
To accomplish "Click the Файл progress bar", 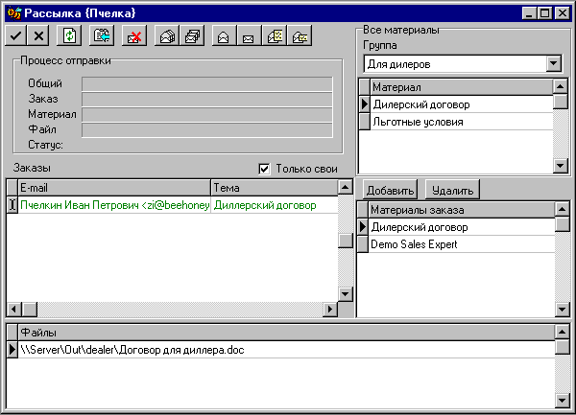I will point(207,130).
